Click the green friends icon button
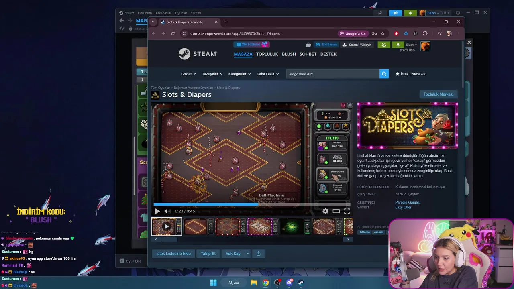The width and height of the screenshot is (514, 289). click(x=384, y=45)
